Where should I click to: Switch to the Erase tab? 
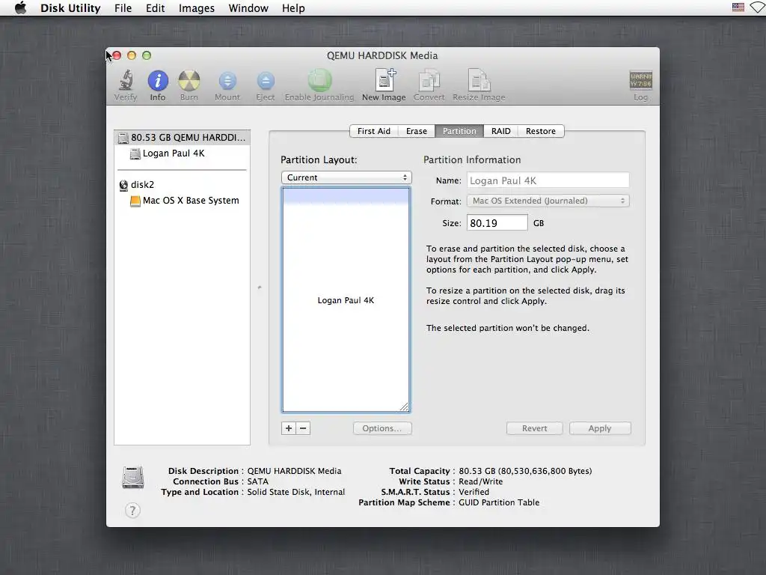(416, 131)
